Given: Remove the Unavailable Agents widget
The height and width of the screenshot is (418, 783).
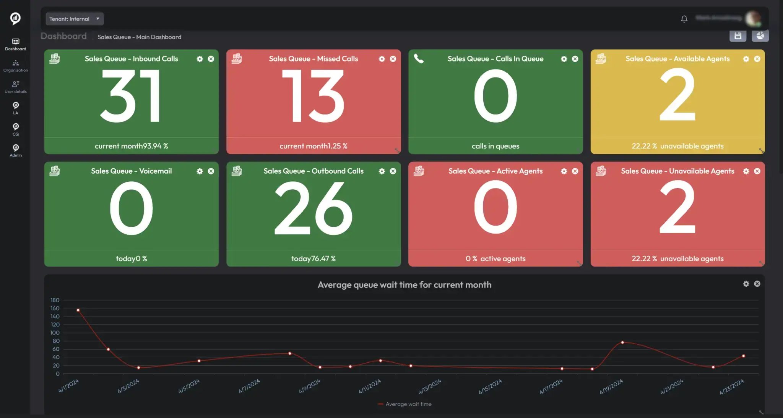Looking at the screenshot, I should point(757,171).
